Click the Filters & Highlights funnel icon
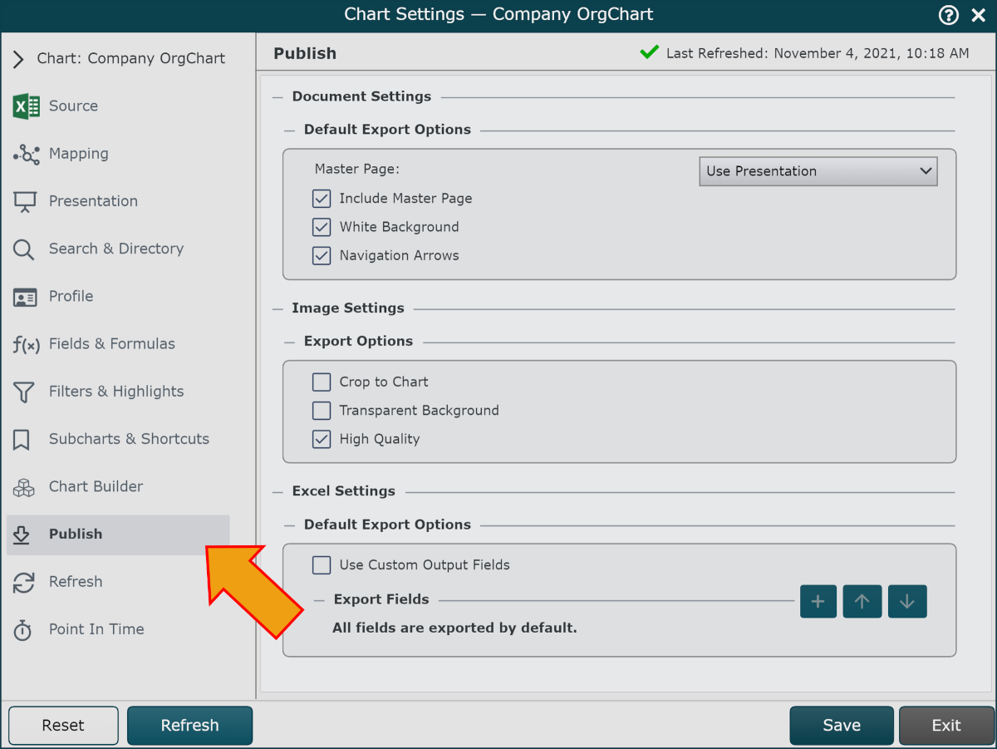This screenshot has width=997, height=749. [24, 392]
